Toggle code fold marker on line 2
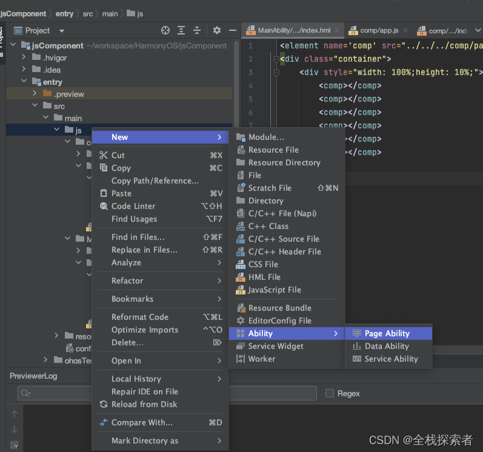The height and width of the screenshot is (452, 483). pyautogui.click(x=276, y=59)
